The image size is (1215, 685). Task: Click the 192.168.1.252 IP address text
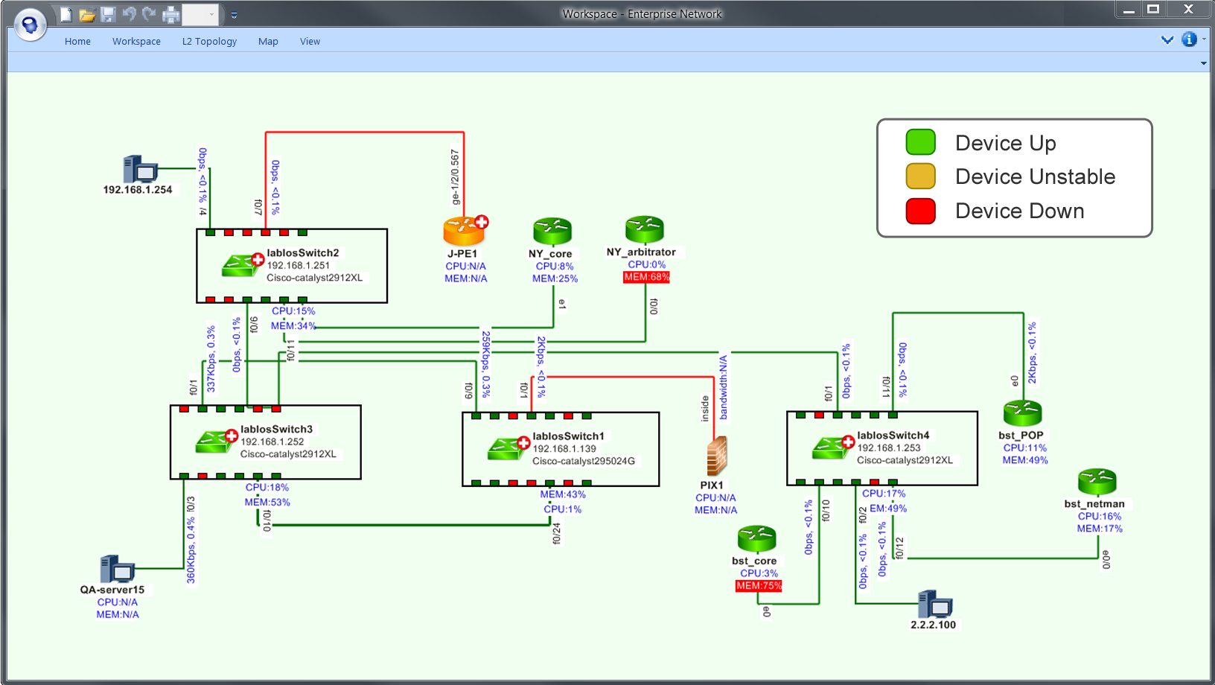tap(272, 442)
